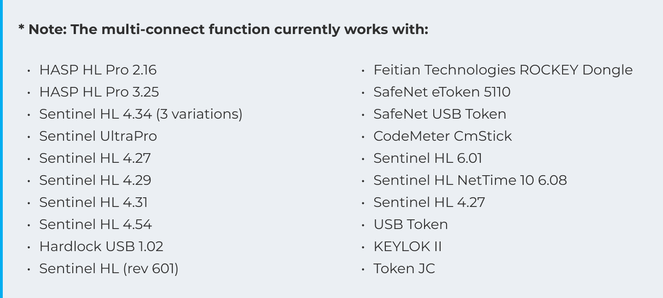Select the Sentinel HL 4.31 entry
663x298 pixels.
93,202
